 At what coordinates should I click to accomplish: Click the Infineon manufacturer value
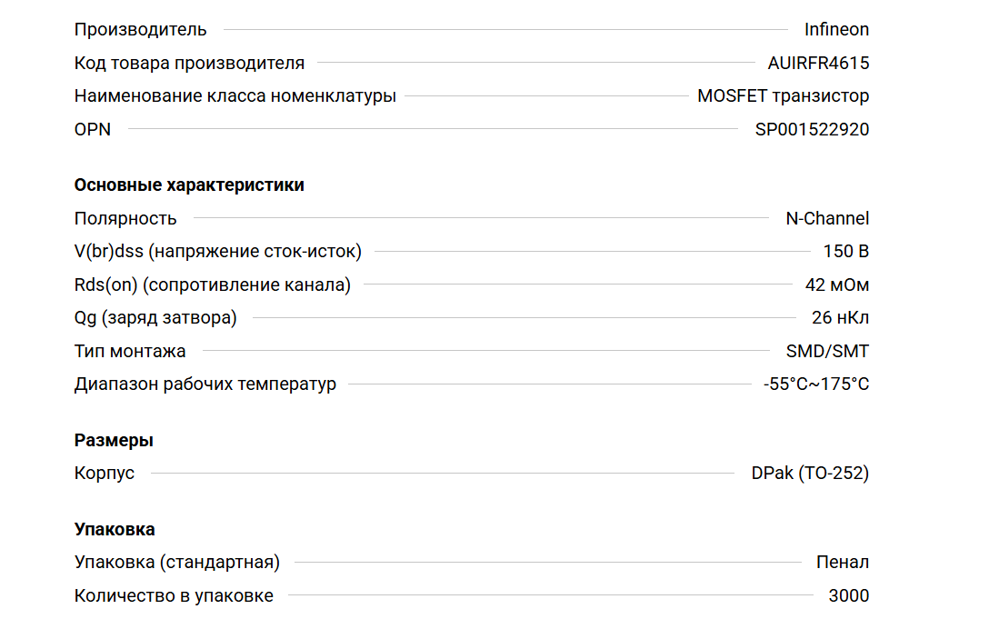tap(836, 29)
